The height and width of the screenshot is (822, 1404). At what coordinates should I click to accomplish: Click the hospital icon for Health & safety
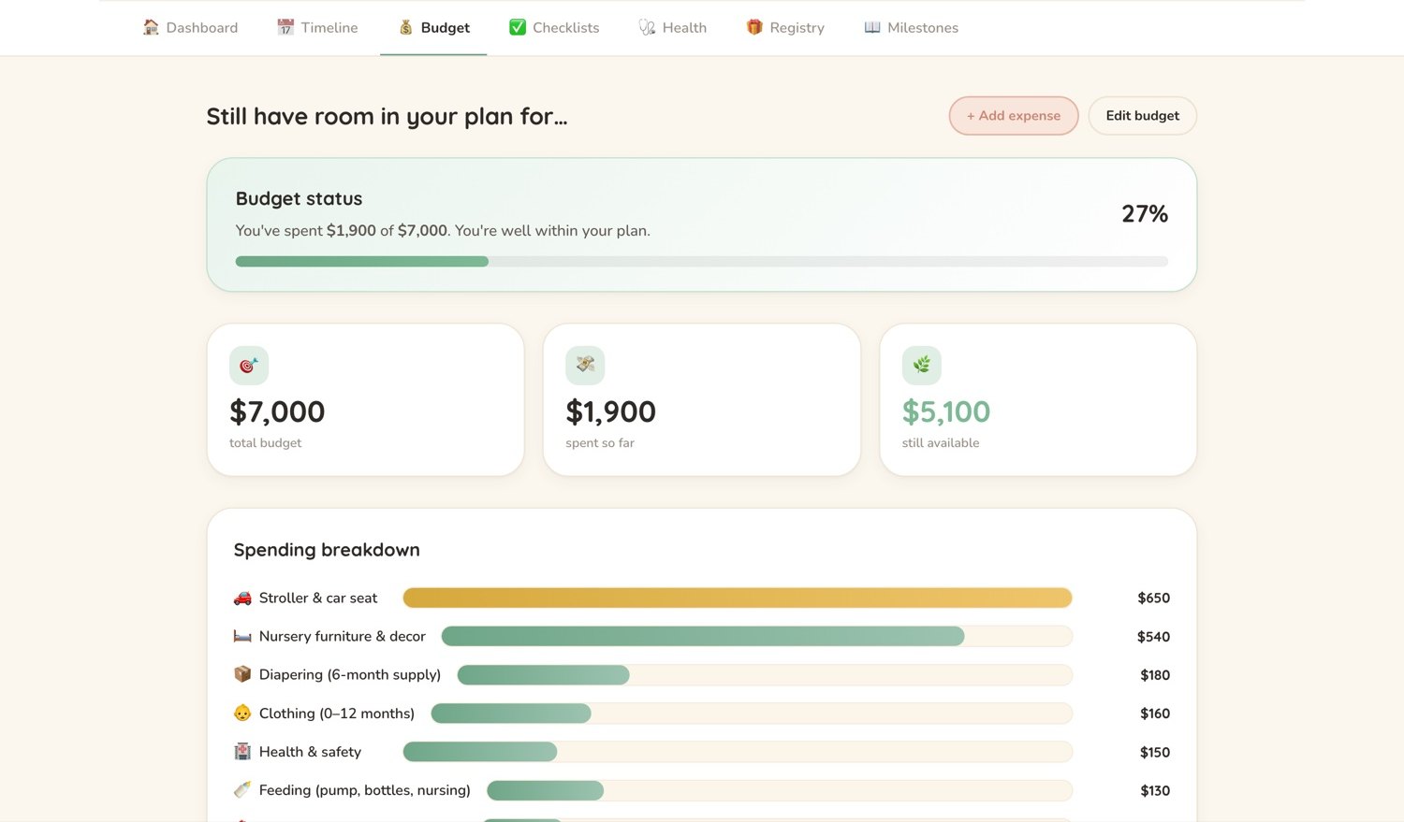click(242, 752)
